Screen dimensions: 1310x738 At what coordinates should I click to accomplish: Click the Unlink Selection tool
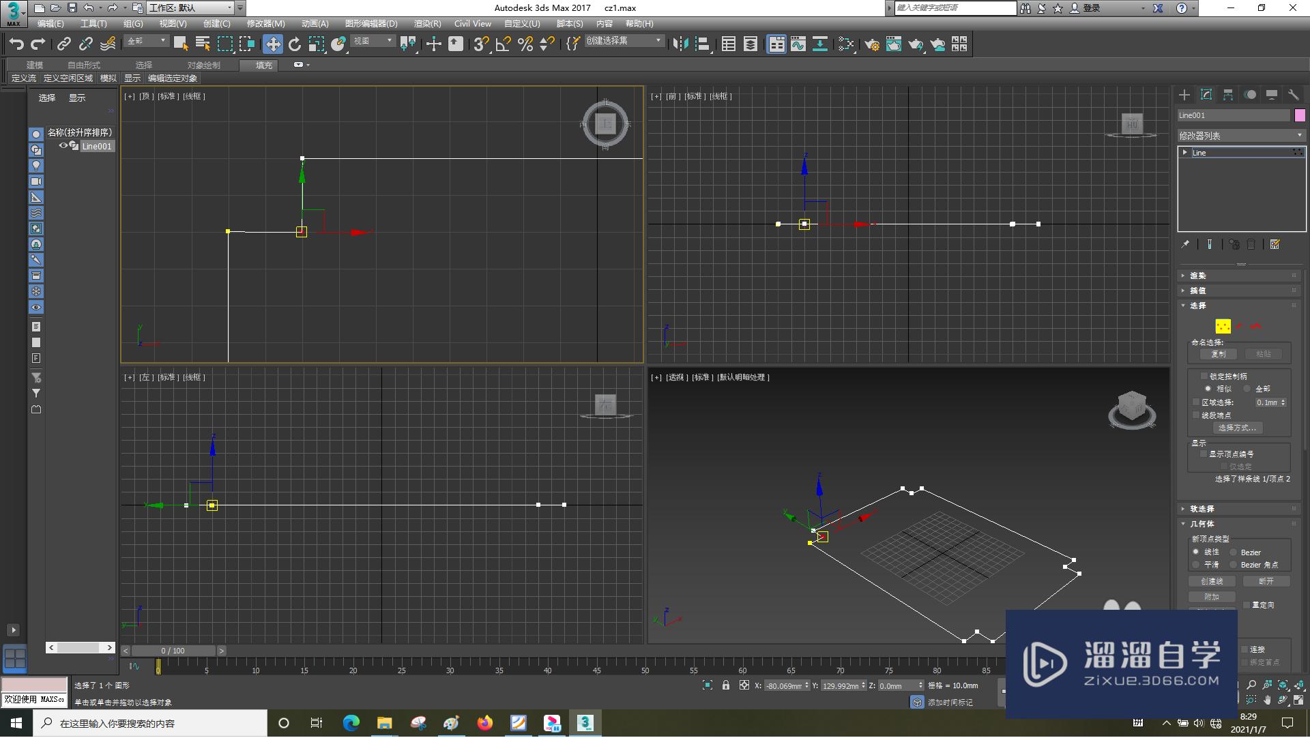pyautogui.click(x=85, y=44)
